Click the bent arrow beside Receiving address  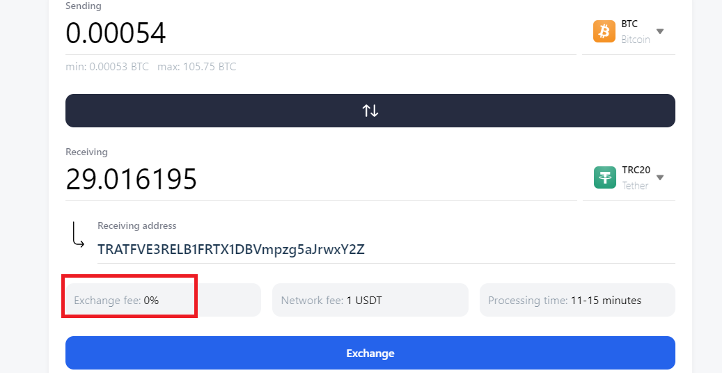click(x=78, y=235)
